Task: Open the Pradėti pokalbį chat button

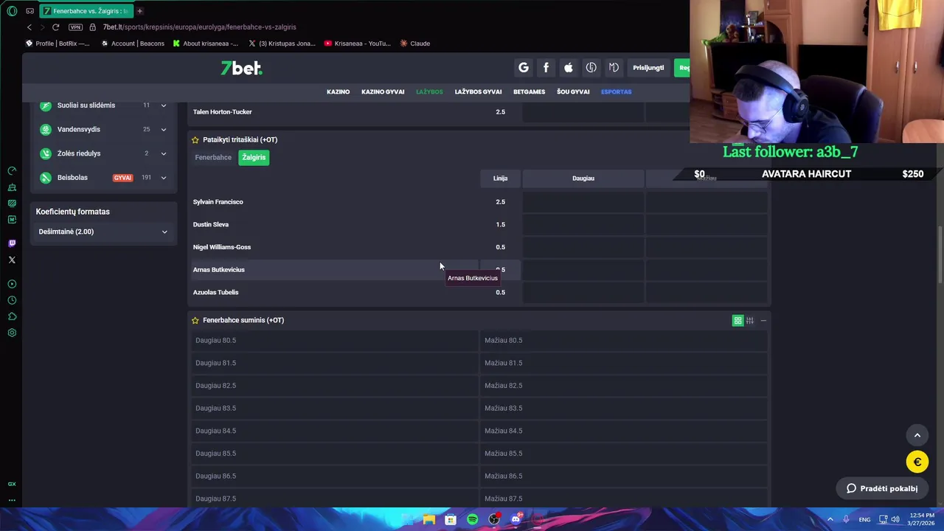Action: pos(882,488)
